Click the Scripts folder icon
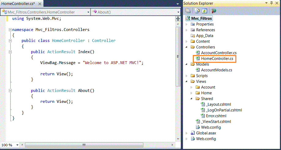 click(193, 76)
